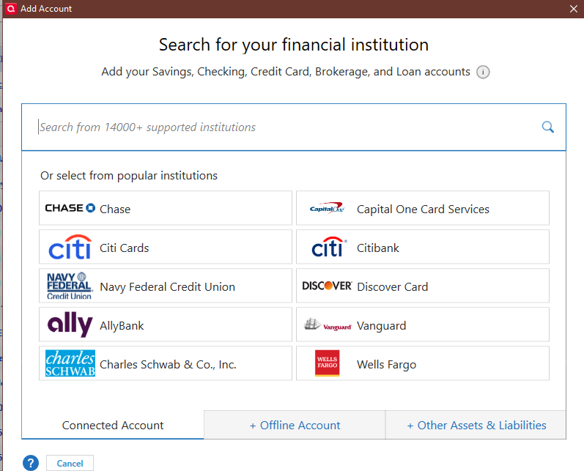Viewport: 584px width, 471px height.
Task: Click the Quicken logo in title bar
Action: (11, 9)
